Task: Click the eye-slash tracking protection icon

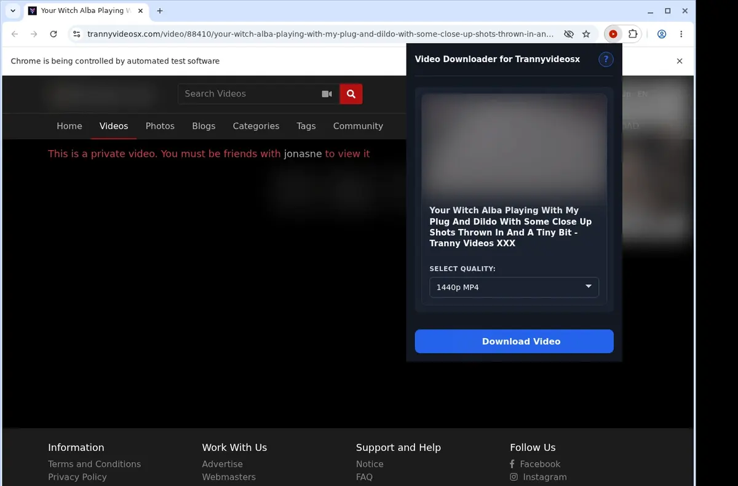Action: coord(569,34)
